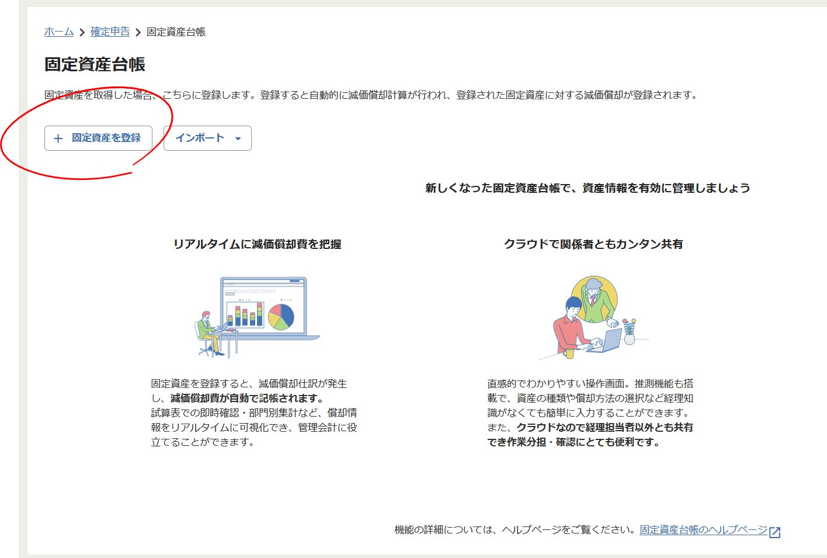
Task: Click bold text 減価償却費が自動で記帳されます
Action: 247,398
